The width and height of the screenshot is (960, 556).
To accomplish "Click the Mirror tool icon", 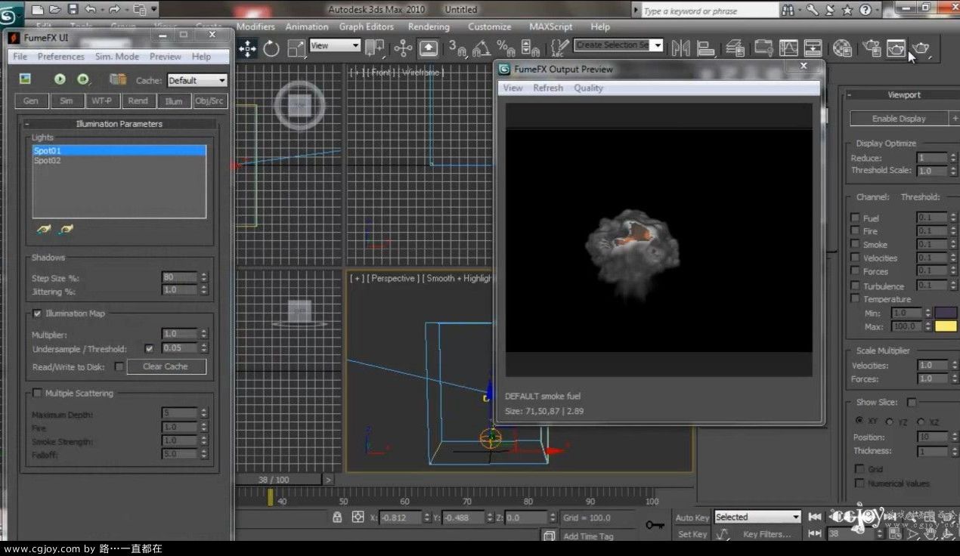I will tap(680, 48).
